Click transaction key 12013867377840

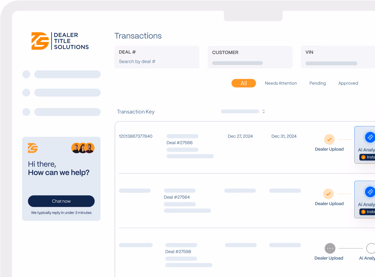(136, 136)
